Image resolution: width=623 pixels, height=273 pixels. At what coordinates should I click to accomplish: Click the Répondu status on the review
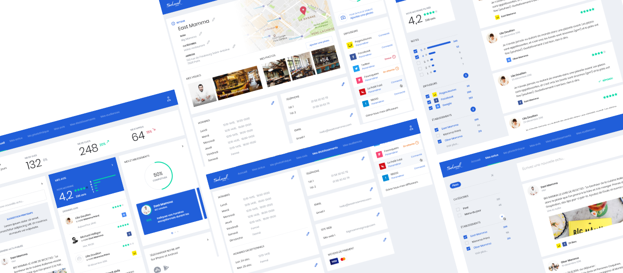[x=606, y=79]
